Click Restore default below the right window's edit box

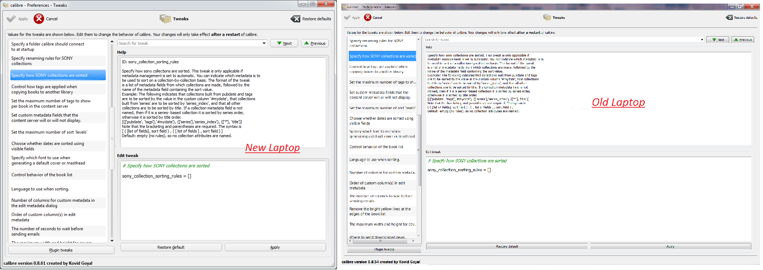507,246
